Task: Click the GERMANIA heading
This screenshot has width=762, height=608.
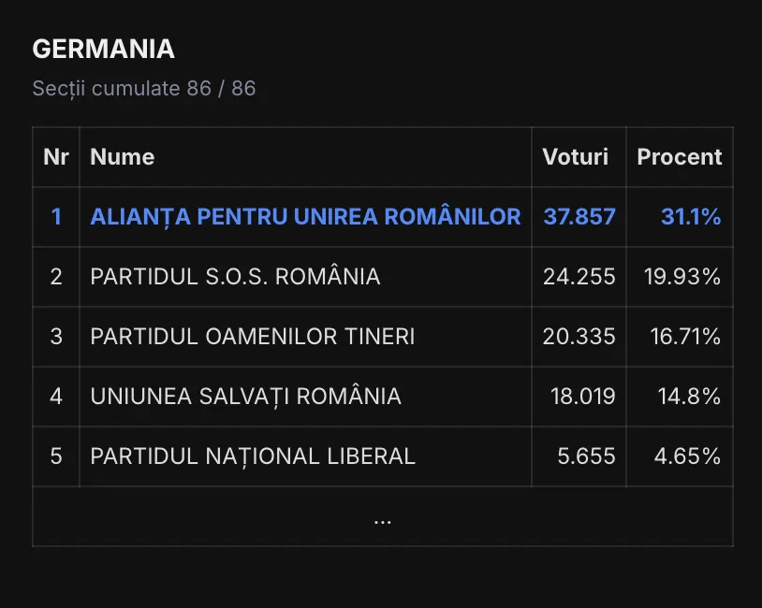Action: click(103, 50)
